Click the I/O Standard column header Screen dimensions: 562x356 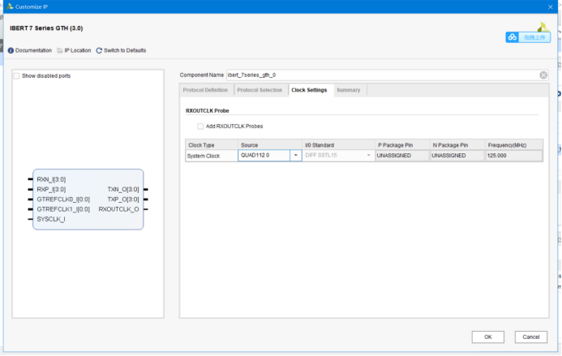pos(338,145)
